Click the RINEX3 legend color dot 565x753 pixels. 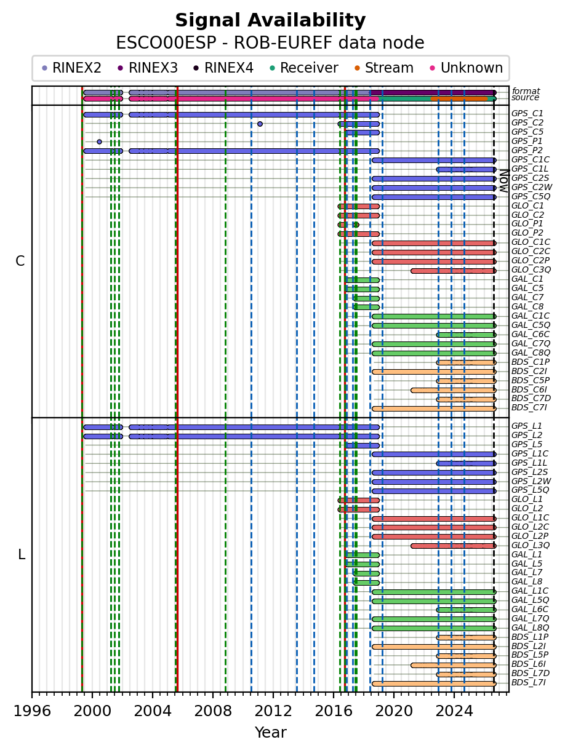pos(120,68)
